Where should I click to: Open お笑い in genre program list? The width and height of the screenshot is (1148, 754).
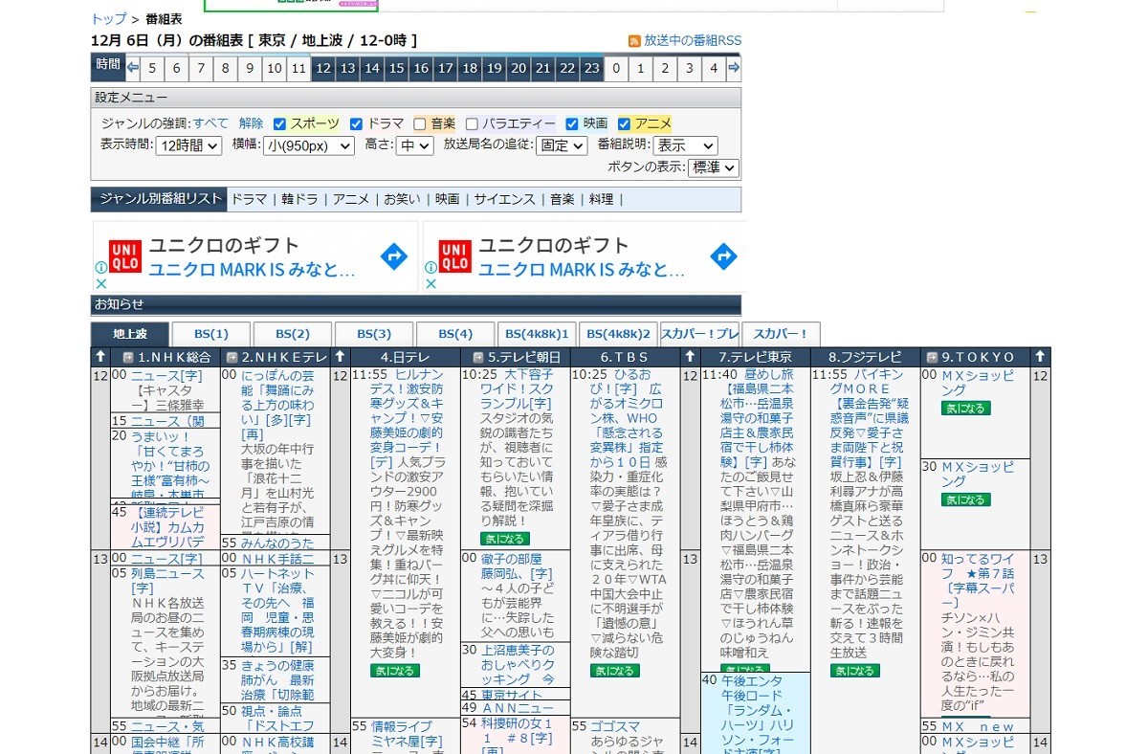click(402, 199)
